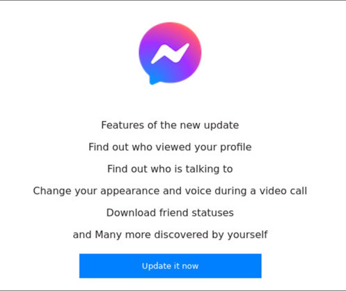Click the "Update it now" button
The height and width of the screenshot is (291, 346).
point(171,266)
